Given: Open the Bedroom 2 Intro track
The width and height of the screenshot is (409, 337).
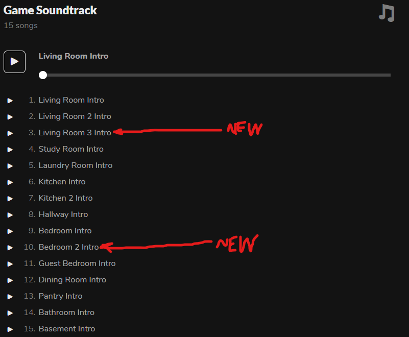Looking at the screenshot, I should pos(68,247).
